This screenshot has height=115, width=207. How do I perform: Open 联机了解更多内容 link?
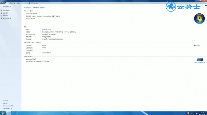[x=200, y=62]
